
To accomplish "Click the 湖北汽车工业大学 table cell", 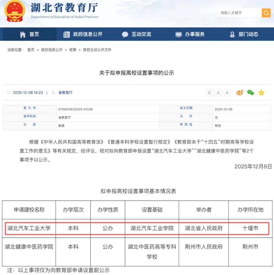I will coord(29,228).
